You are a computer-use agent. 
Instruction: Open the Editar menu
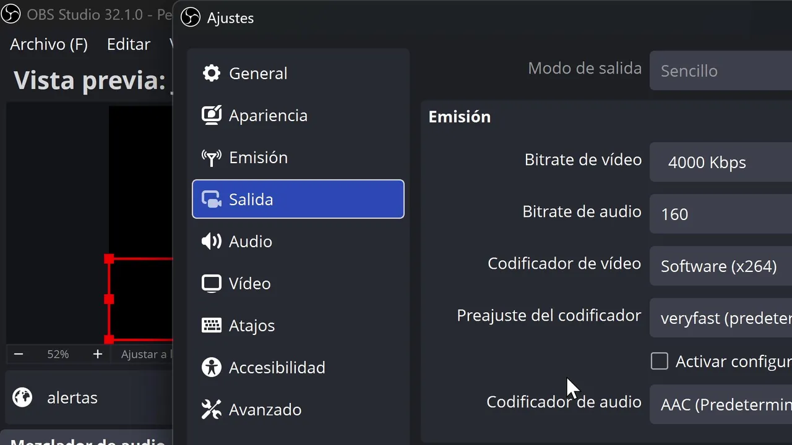129,44
